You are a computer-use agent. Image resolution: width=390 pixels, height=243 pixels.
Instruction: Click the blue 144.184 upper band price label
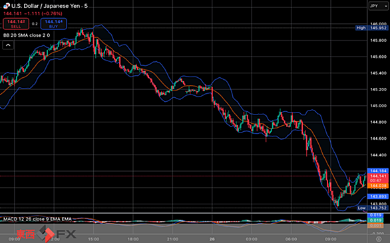tap(378, 171)
